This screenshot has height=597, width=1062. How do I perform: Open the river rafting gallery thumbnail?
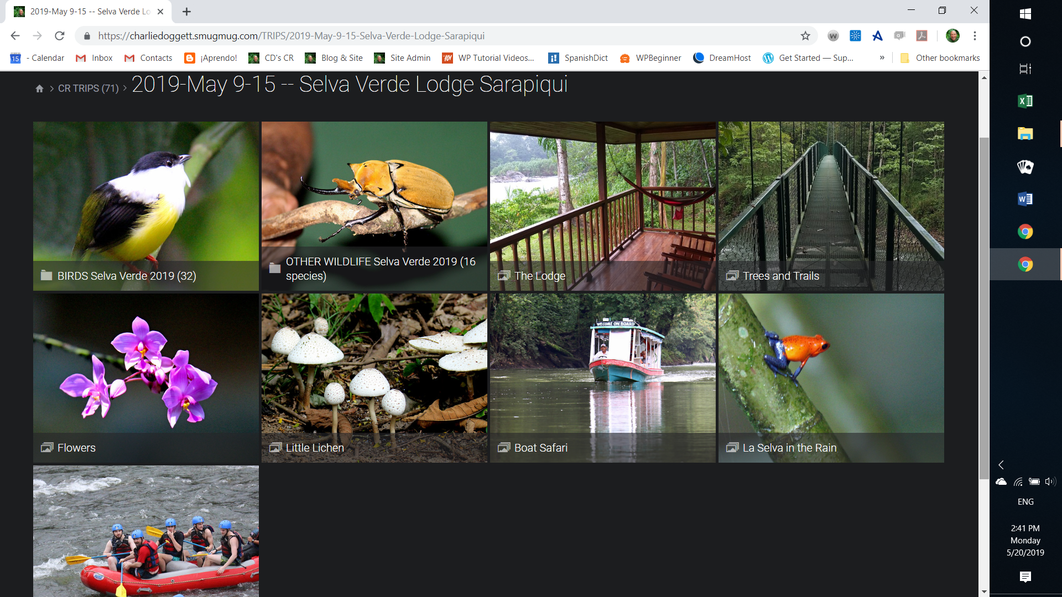[146, 531]
